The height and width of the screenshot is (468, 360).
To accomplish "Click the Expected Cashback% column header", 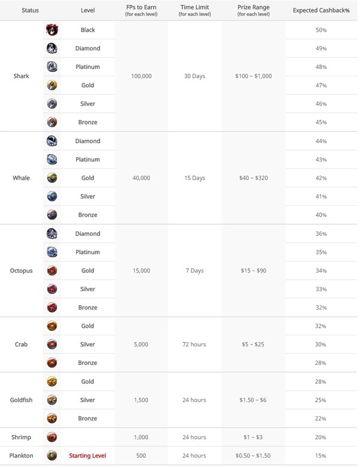I will click(321, 10).
